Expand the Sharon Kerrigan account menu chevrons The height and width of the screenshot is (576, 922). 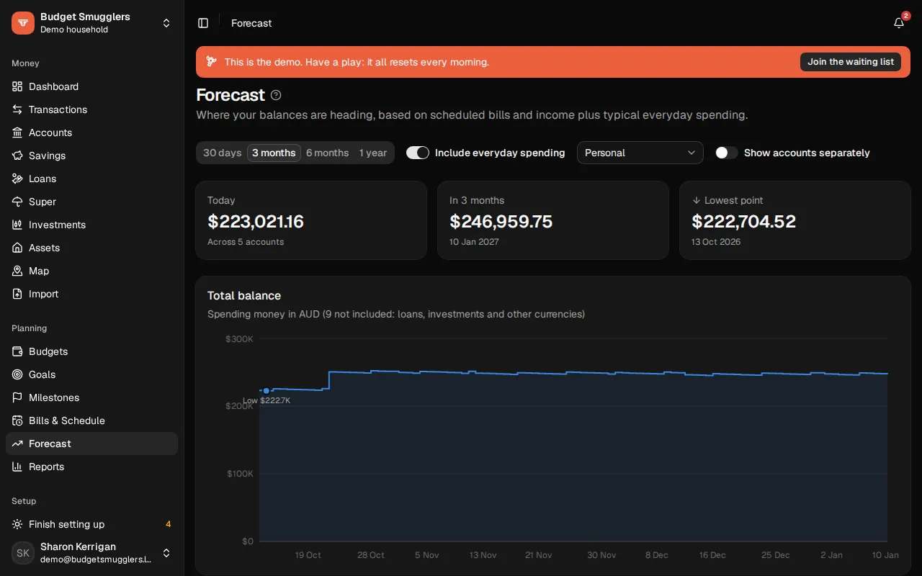pyautogui.click(x=166, y=553)
